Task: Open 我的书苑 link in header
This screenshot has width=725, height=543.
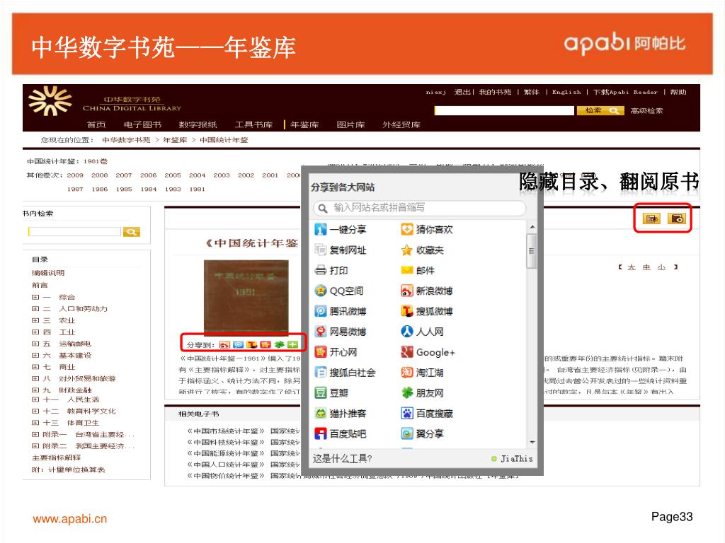Action: pos(495,92)
